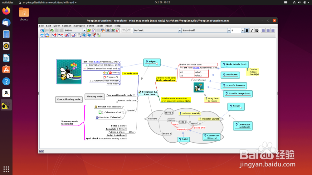
Task: Unfold triangle beside 'Filter & Sort'
Action: 126,126
